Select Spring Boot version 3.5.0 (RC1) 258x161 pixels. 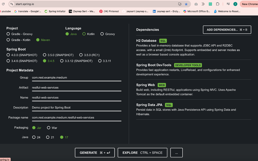coord(81,55)
